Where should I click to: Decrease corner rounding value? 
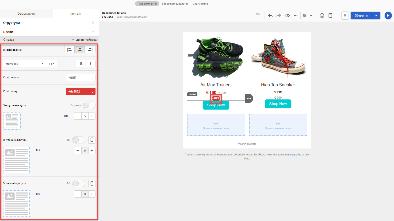coord(78,116)
